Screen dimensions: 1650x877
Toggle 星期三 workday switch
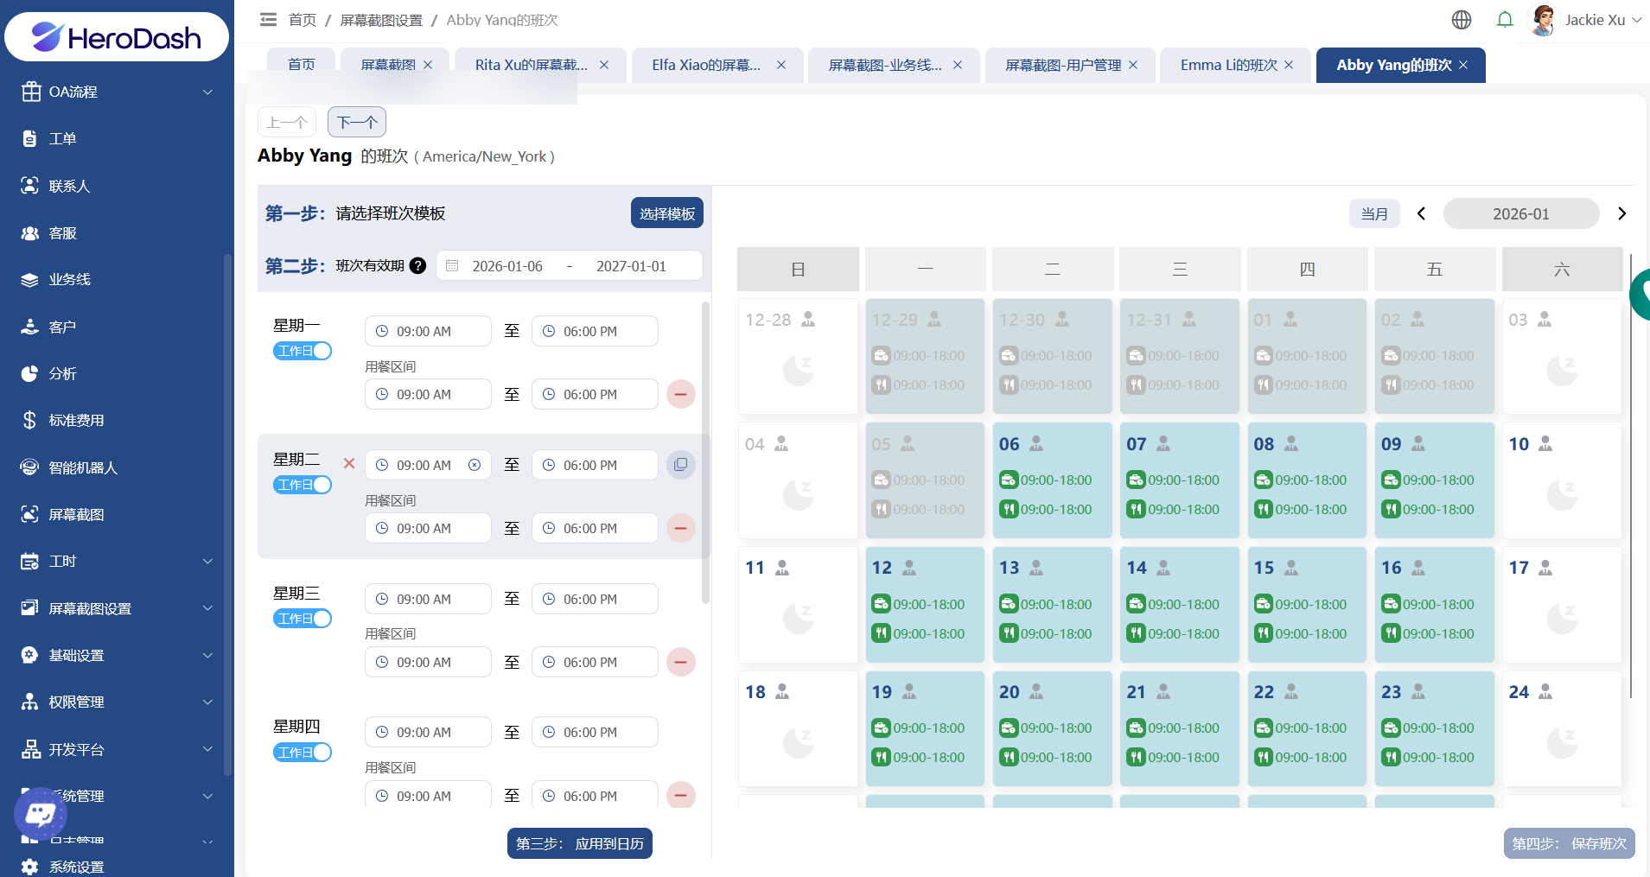pos(303,619)
